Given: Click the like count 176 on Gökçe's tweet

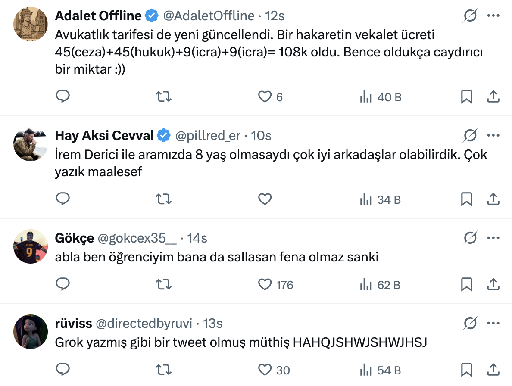Looking at the screenshot, I should [x=284, y=284].
